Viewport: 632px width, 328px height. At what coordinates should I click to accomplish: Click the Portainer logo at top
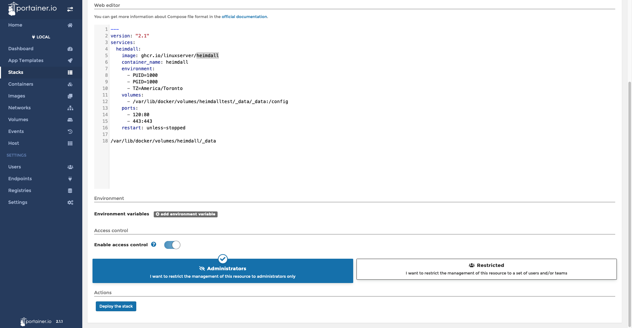coord(32,9)
